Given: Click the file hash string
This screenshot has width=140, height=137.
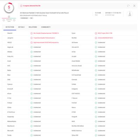Looking at the screenshot, I should (x=44, y=13).
